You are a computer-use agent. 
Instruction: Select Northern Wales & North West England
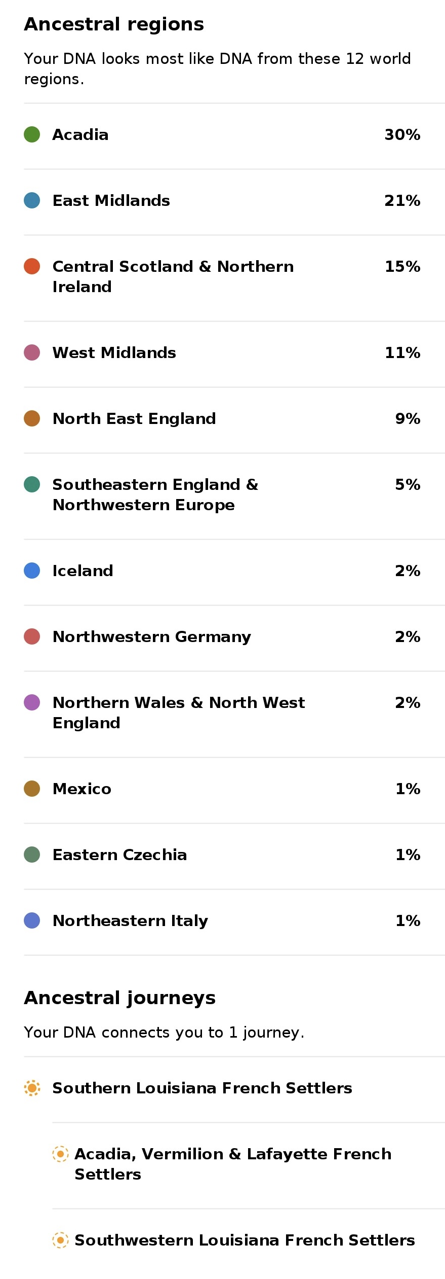(234, 714)
